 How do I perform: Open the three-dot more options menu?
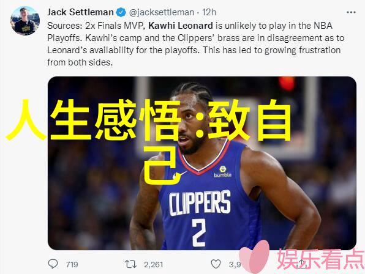tap(351, 12)
